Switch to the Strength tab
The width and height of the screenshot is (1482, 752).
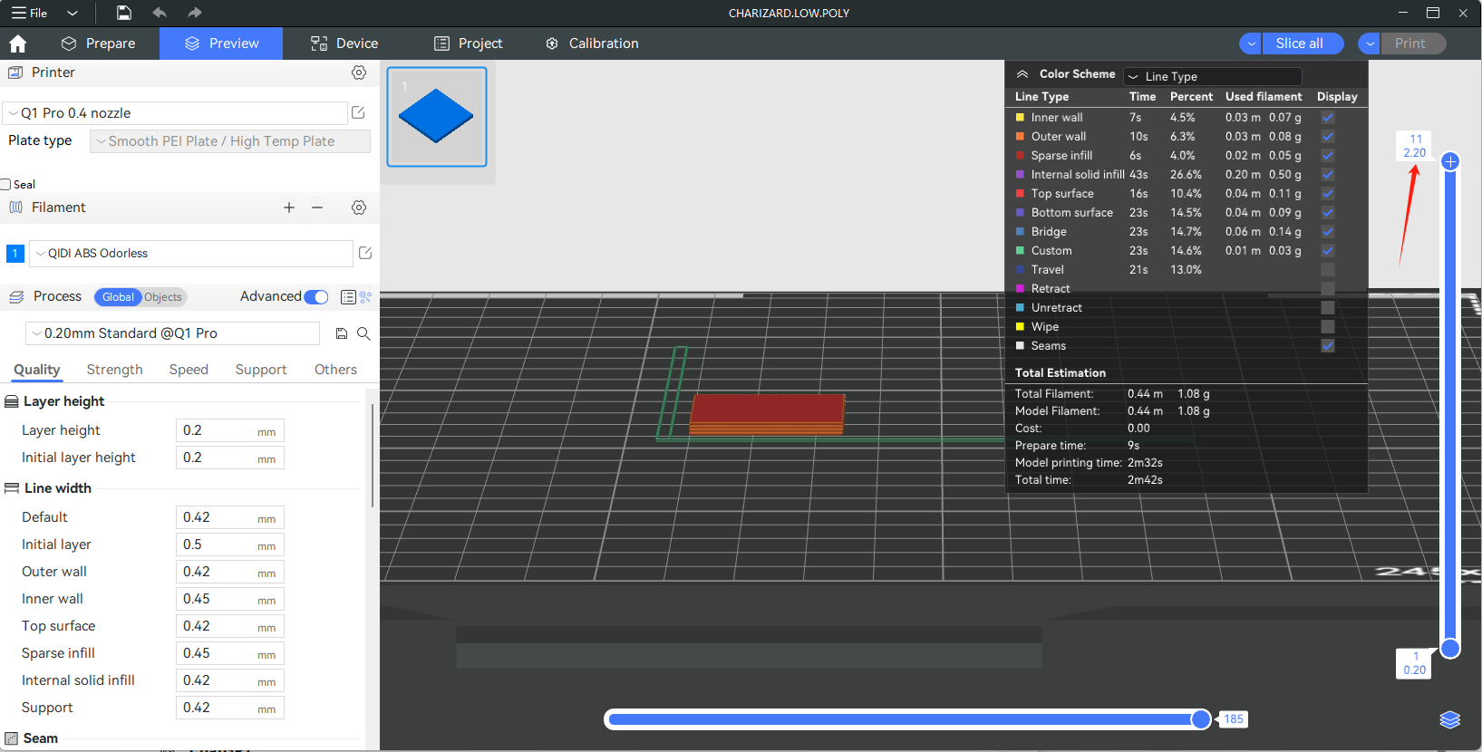tap(114, 370)
